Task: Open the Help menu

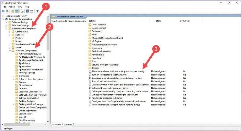Action: click(27, 7)
